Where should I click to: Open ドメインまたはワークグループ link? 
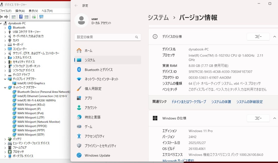[189, 102]
